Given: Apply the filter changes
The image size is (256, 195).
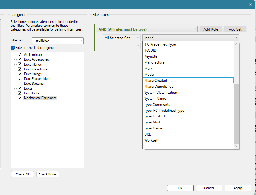Looking at the screenshot, I should click(x=238, y=188).
